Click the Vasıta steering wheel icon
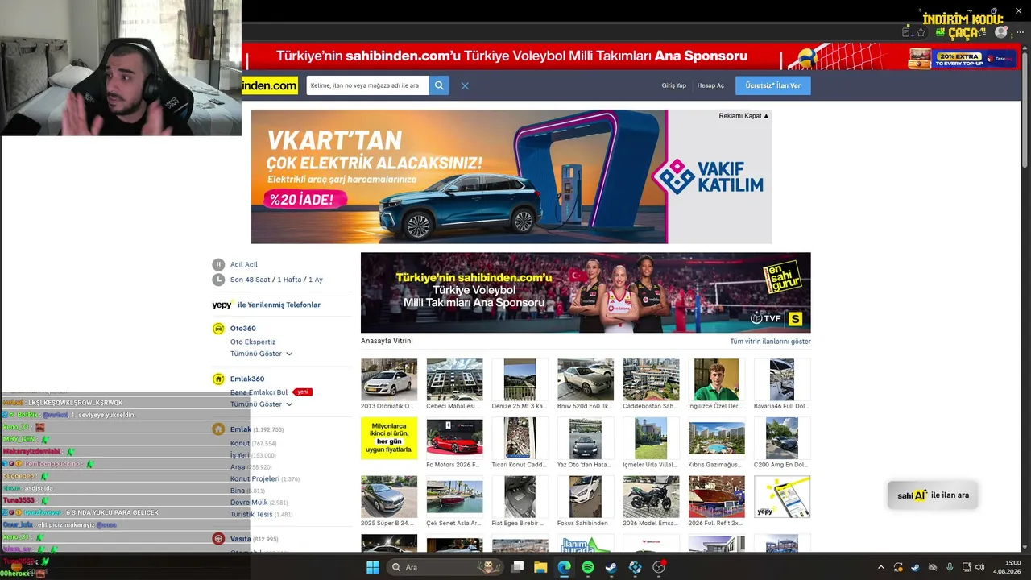1031x580 pixels. tap(218, 539)
